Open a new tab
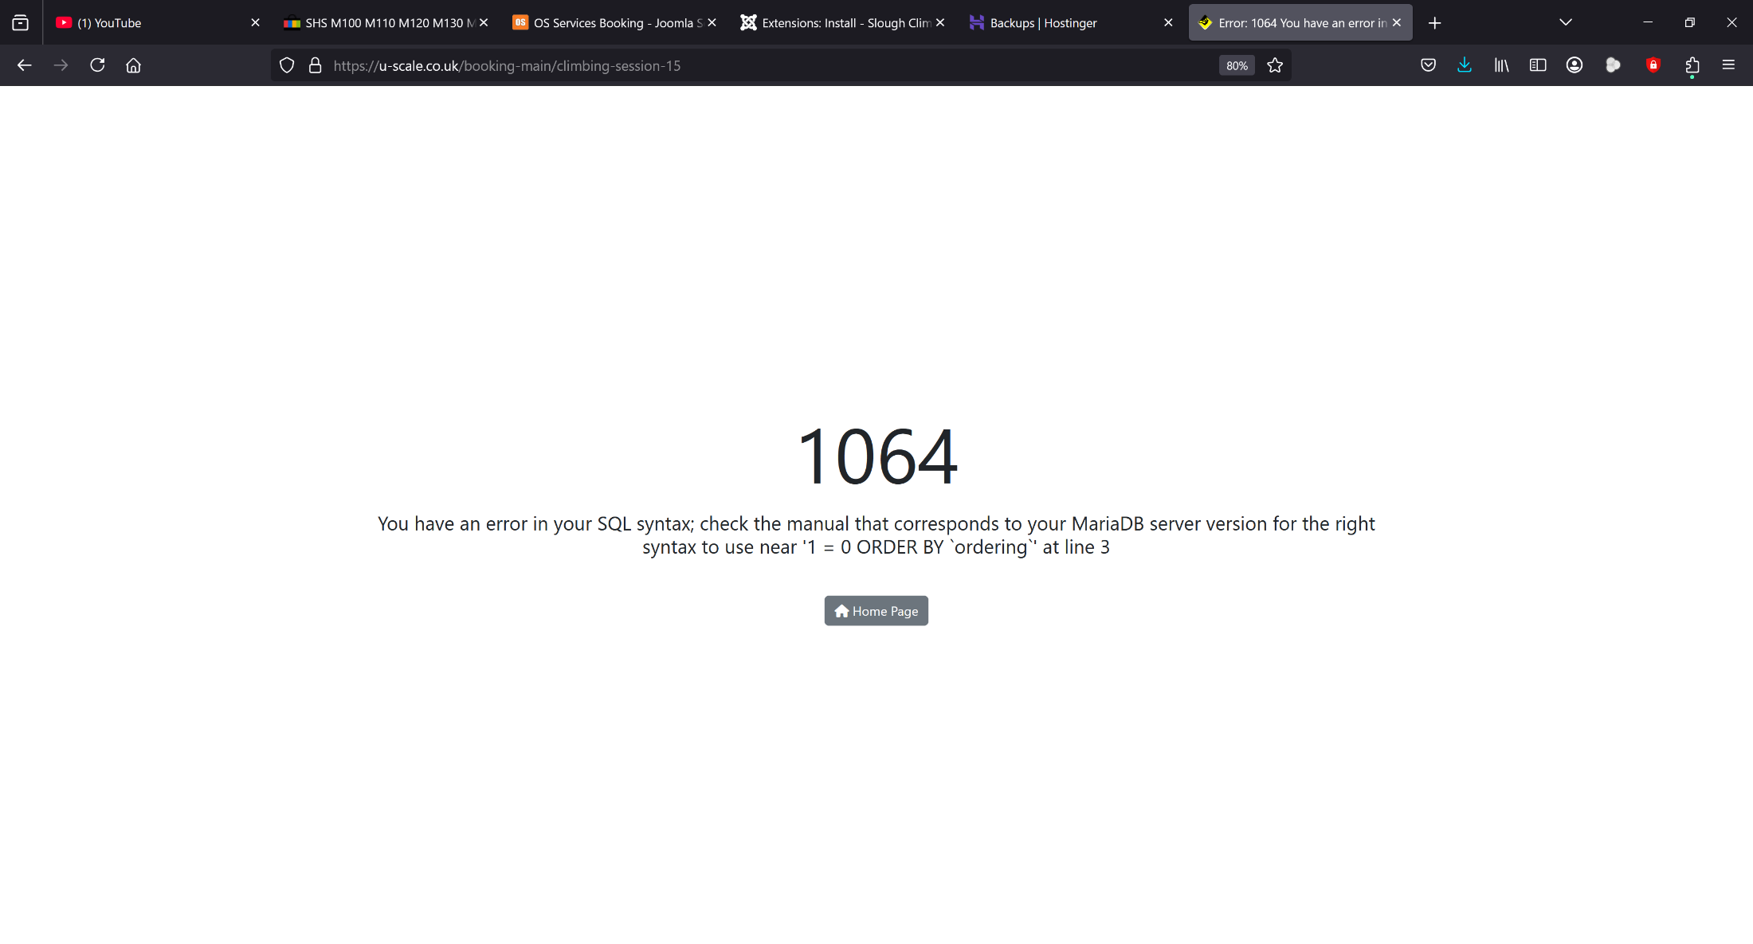 [x=1435, y=23]
